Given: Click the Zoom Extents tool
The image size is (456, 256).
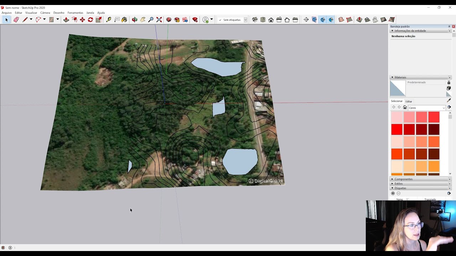Looking at the screenshot, I should point(159,20).
